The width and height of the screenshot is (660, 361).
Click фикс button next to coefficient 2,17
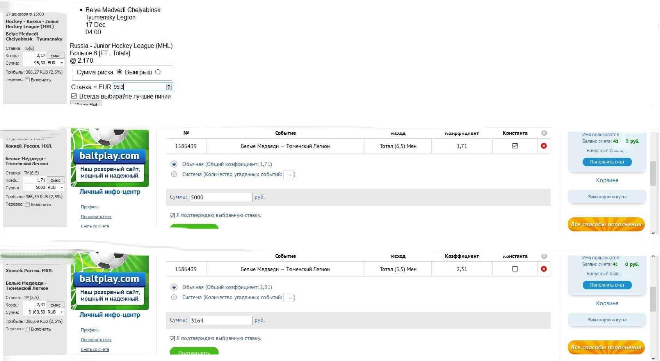[x=55, y=56]
